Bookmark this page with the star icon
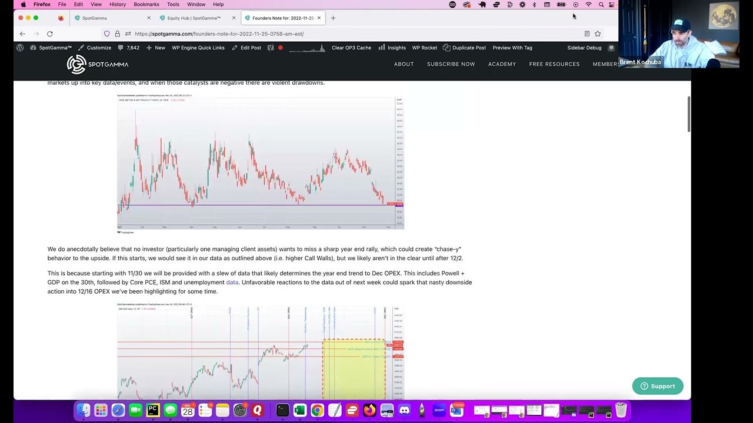Screen dimensions: 753x423 pyautogui.click(x=598, y=34)
